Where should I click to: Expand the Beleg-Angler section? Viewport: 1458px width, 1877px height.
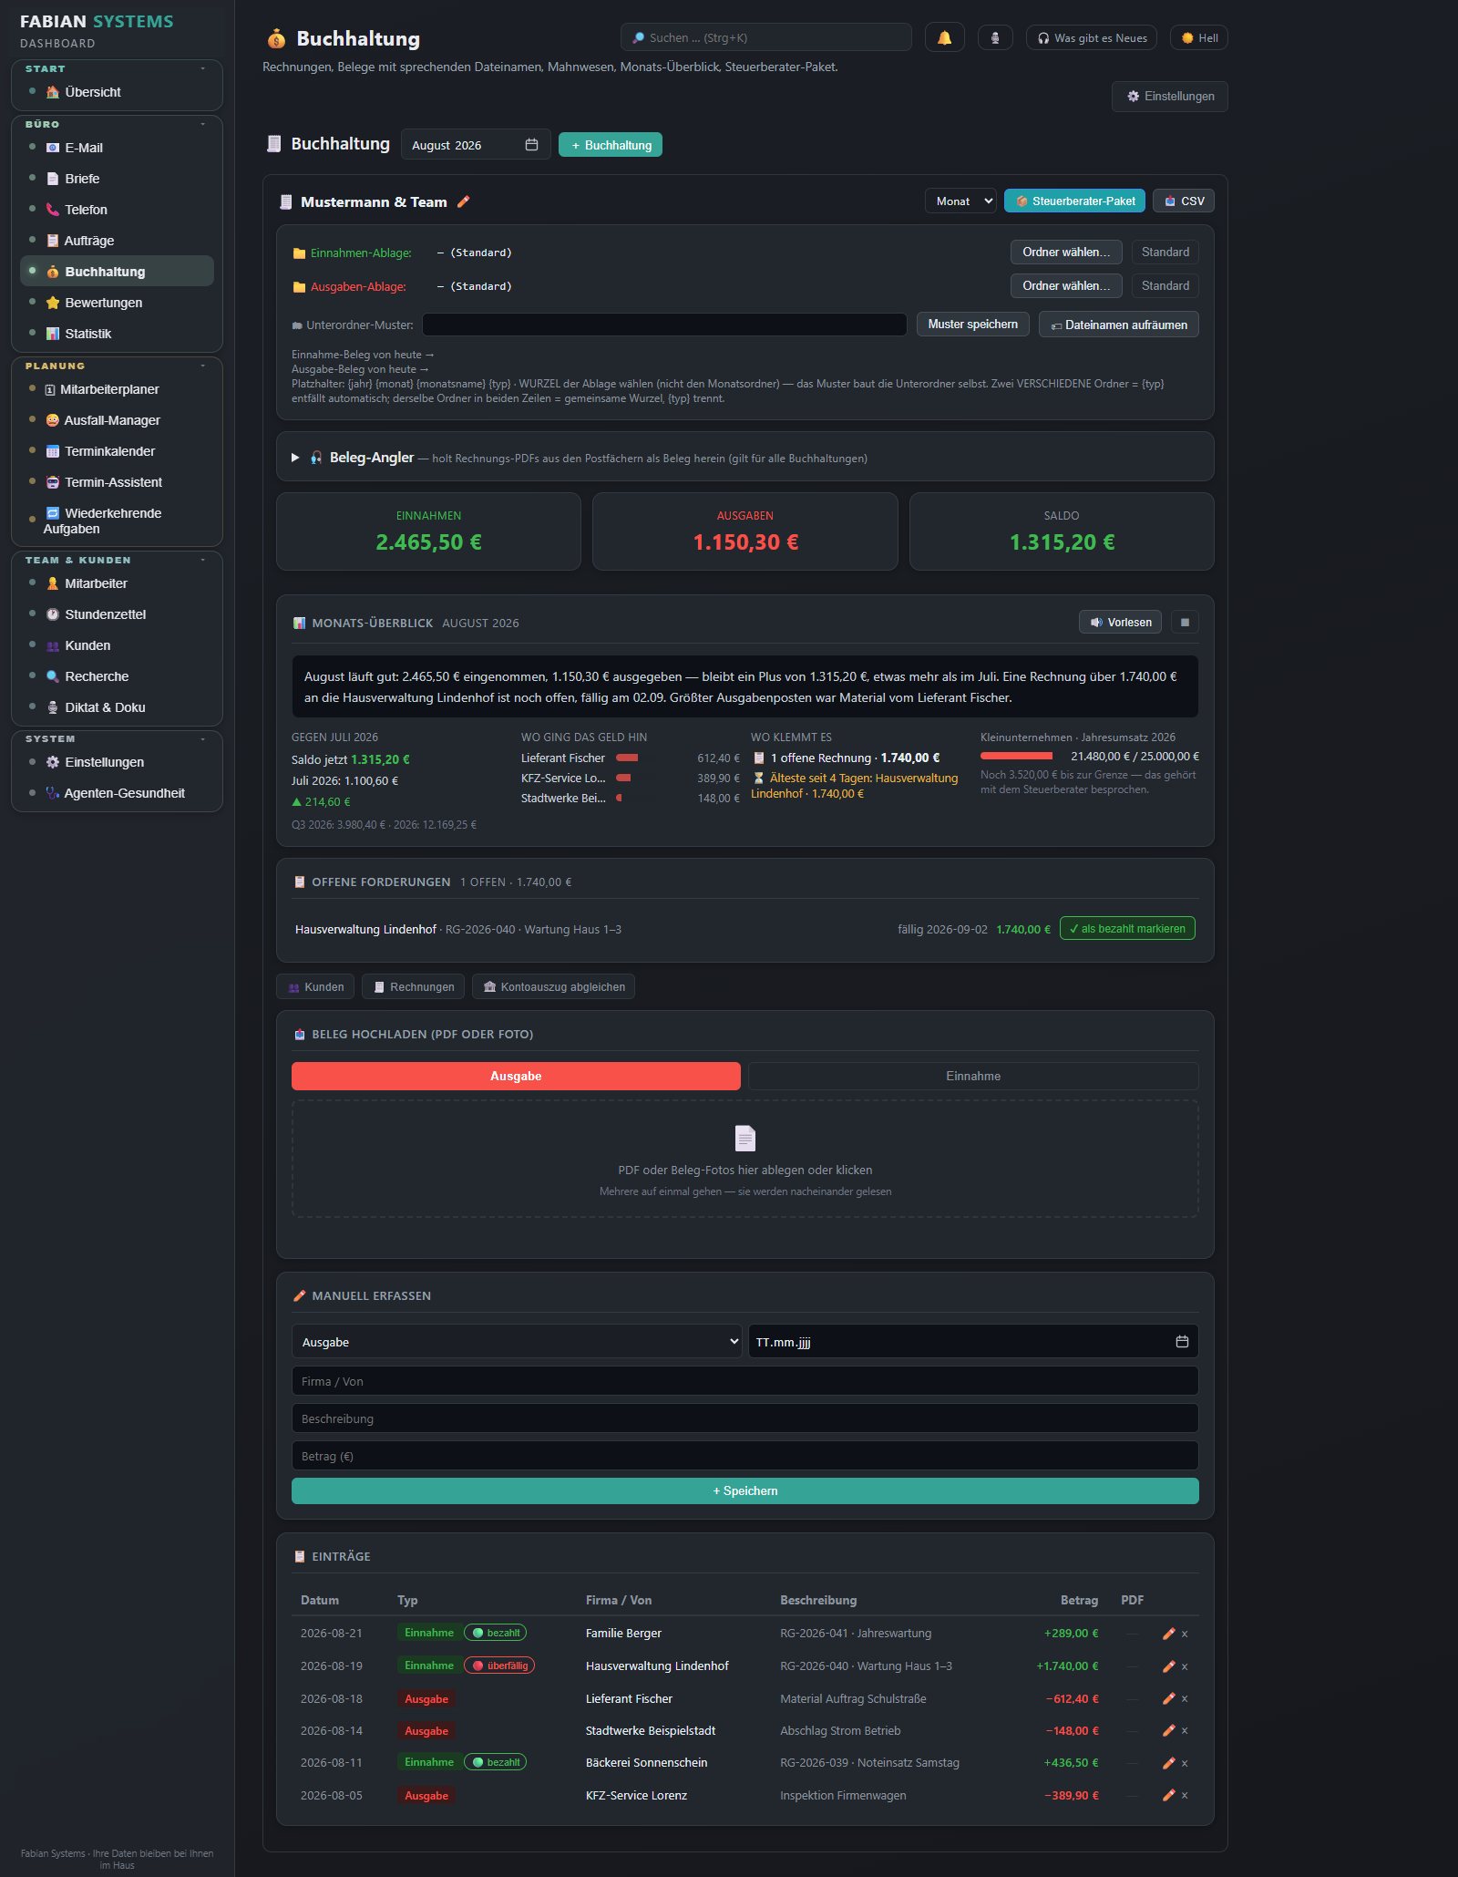pos(295,458)
